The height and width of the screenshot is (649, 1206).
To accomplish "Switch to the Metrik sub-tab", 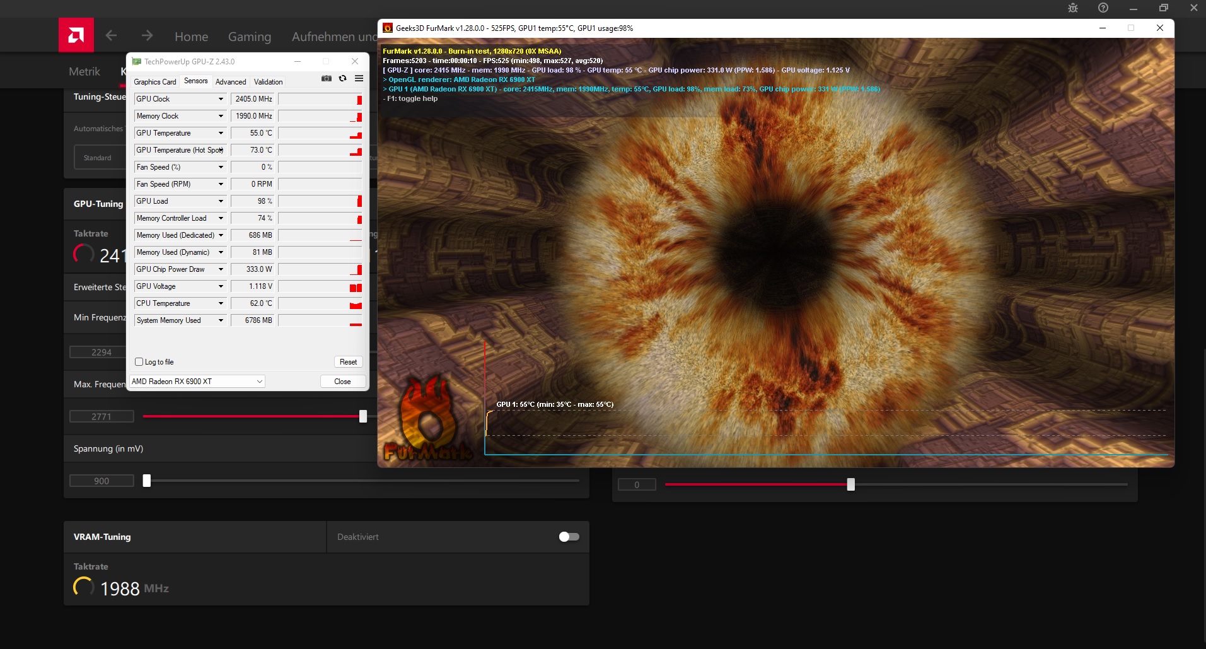I will point(84,71).
